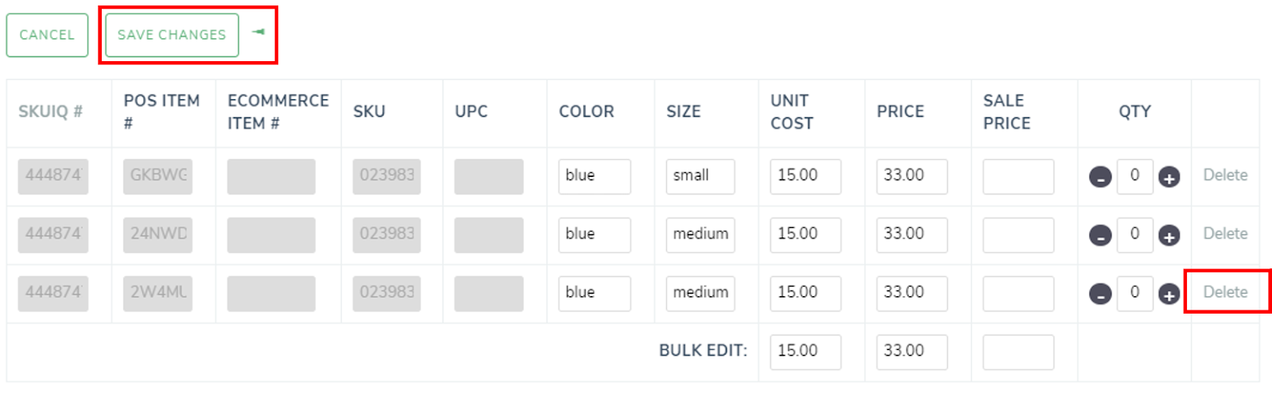Viewport: 1272px width, 393px height.
Task: Click Bulk Edit unit cost field
Action: pyautogui.click(x=805, y=352)
